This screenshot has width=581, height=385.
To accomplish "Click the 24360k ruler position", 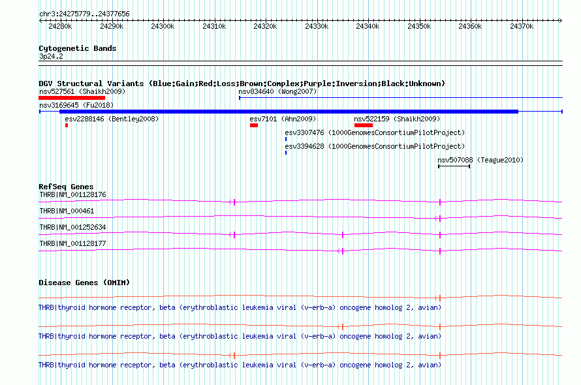I will coord(470,26).
